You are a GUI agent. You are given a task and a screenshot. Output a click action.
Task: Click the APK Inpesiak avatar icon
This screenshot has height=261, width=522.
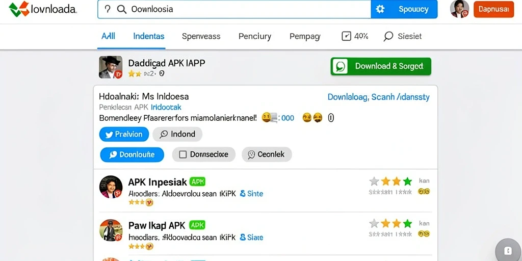(111, 187)
